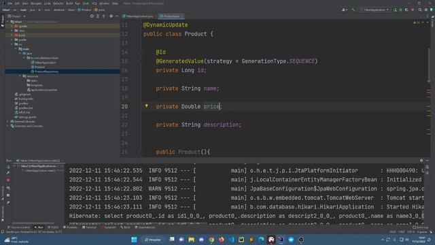Open the Refactor menu
Screen dimensions: 435x245
tap(58, 3)
